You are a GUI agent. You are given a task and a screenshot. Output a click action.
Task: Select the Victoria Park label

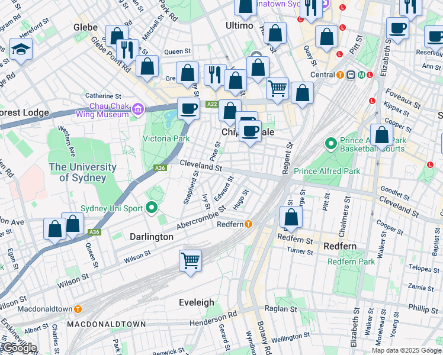click(166, 138)
